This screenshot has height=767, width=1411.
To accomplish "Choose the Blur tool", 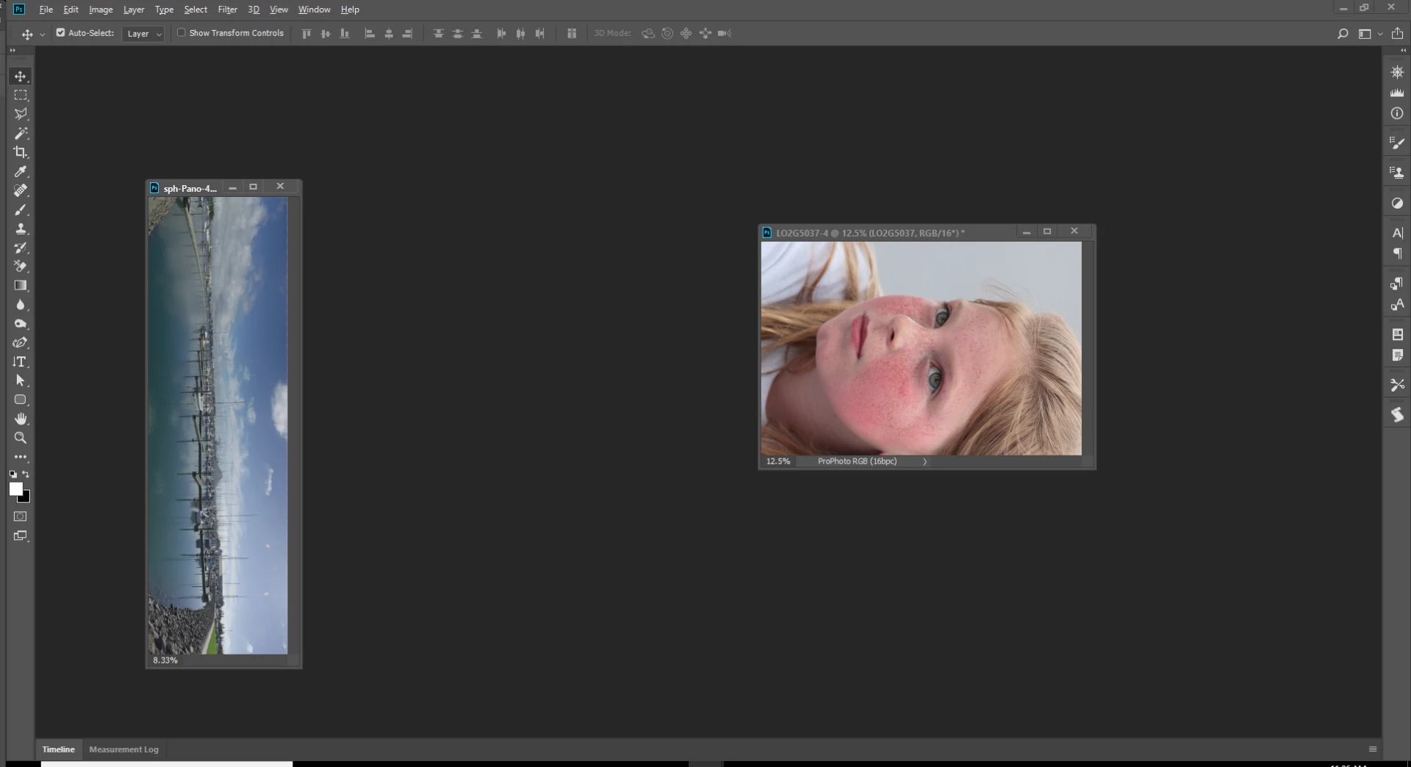I will [x=21, y=305].
